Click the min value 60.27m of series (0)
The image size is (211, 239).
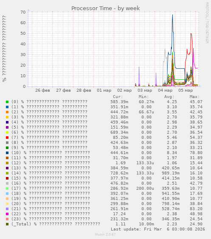coord(146,102)
